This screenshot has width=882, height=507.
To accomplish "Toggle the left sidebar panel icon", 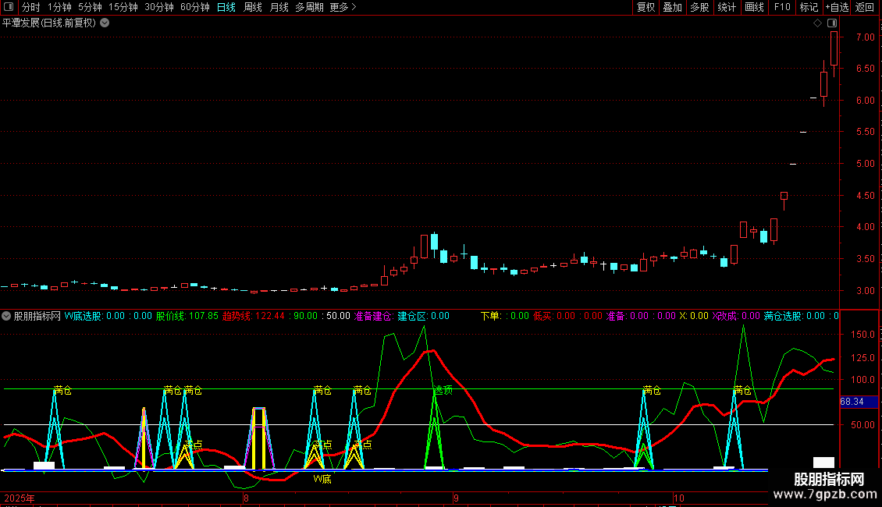I will 9,7.
